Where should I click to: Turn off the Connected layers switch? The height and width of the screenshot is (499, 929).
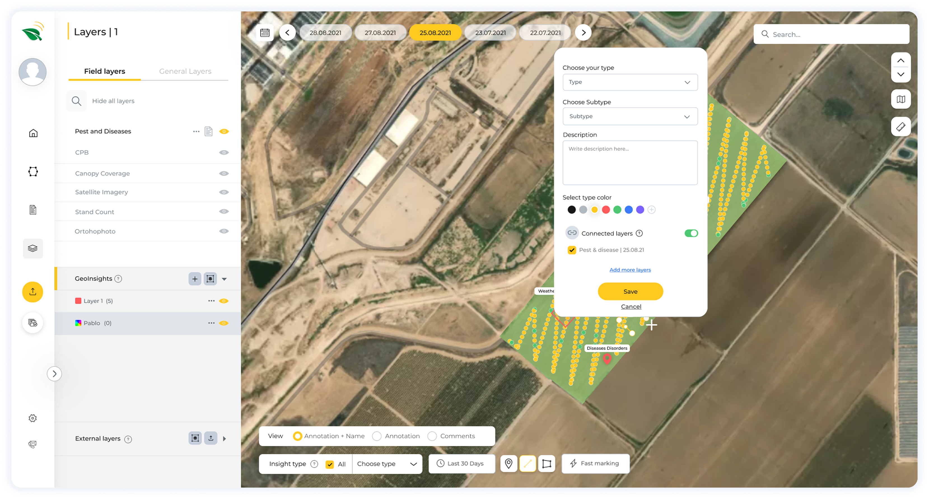(691, 233)
